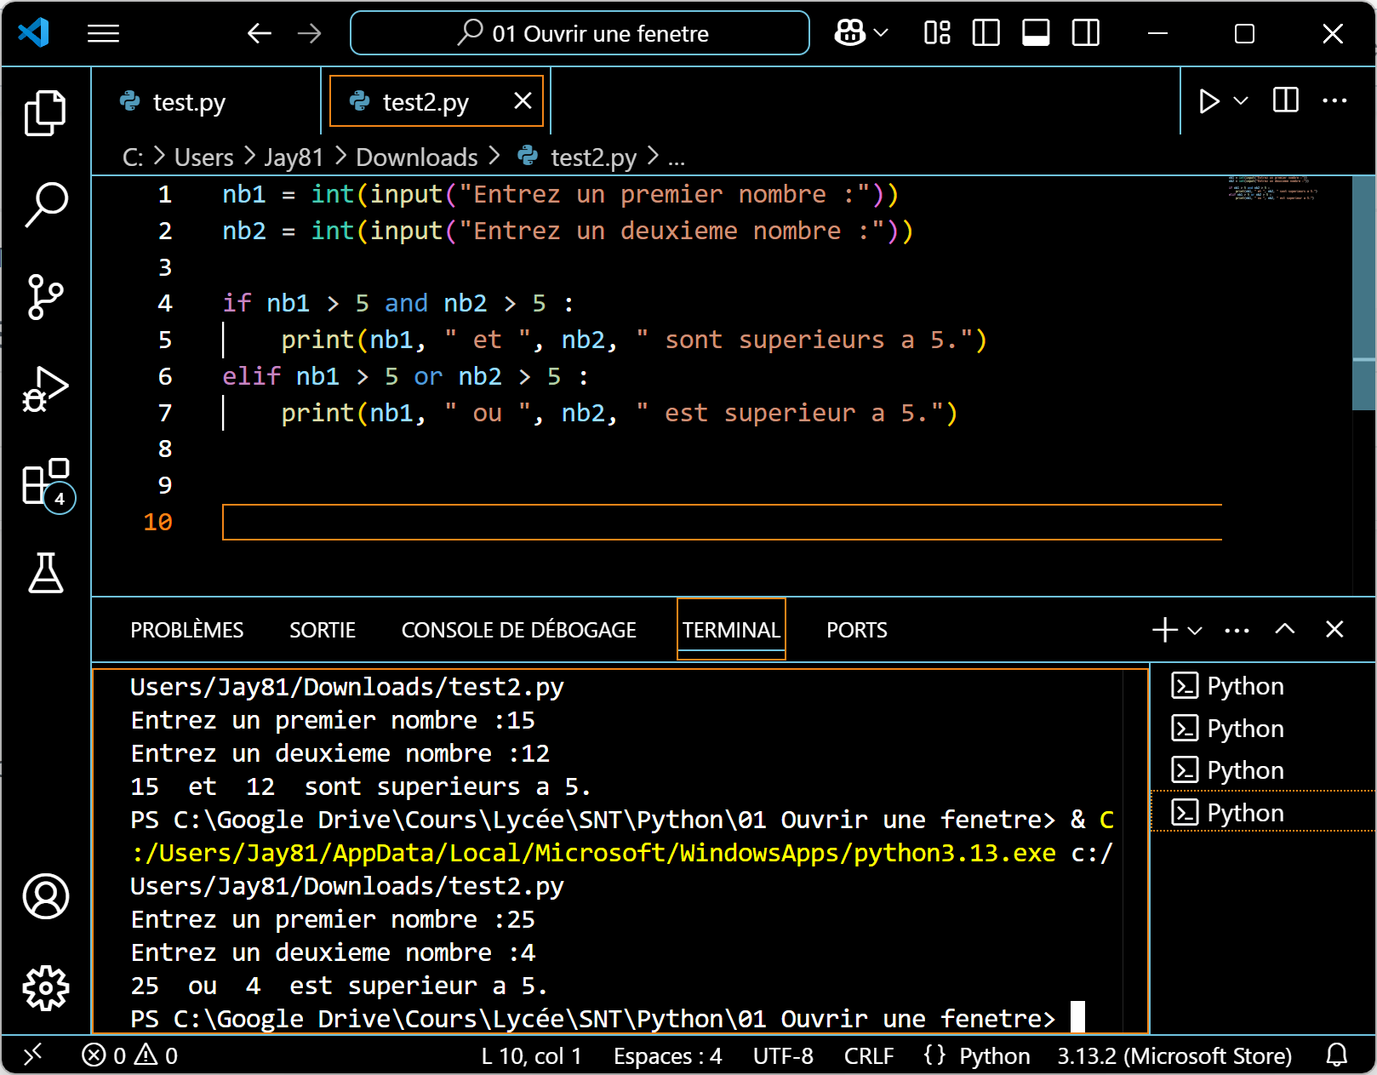Toggle the primary side bar layout button
The image size is (1377, 1075).
tap(986, 33)
